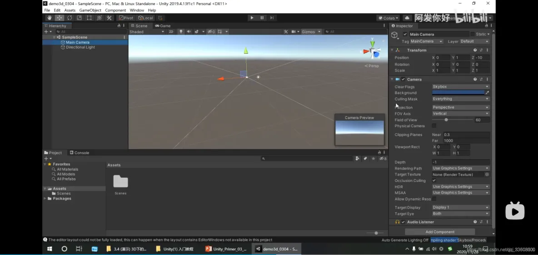
Task: Switch to the Console tab
Action: click(x=79, y=153)
